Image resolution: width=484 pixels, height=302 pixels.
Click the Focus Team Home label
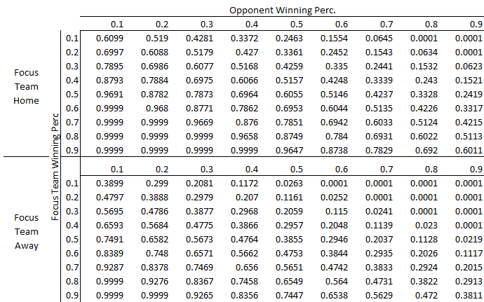27,87
